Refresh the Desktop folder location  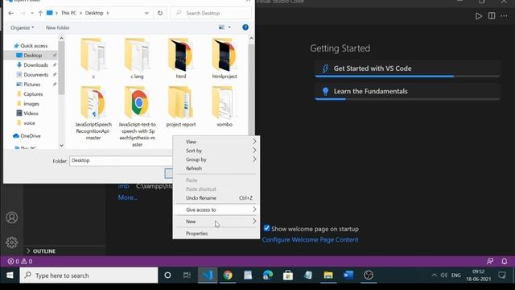(x=160, y=13)
